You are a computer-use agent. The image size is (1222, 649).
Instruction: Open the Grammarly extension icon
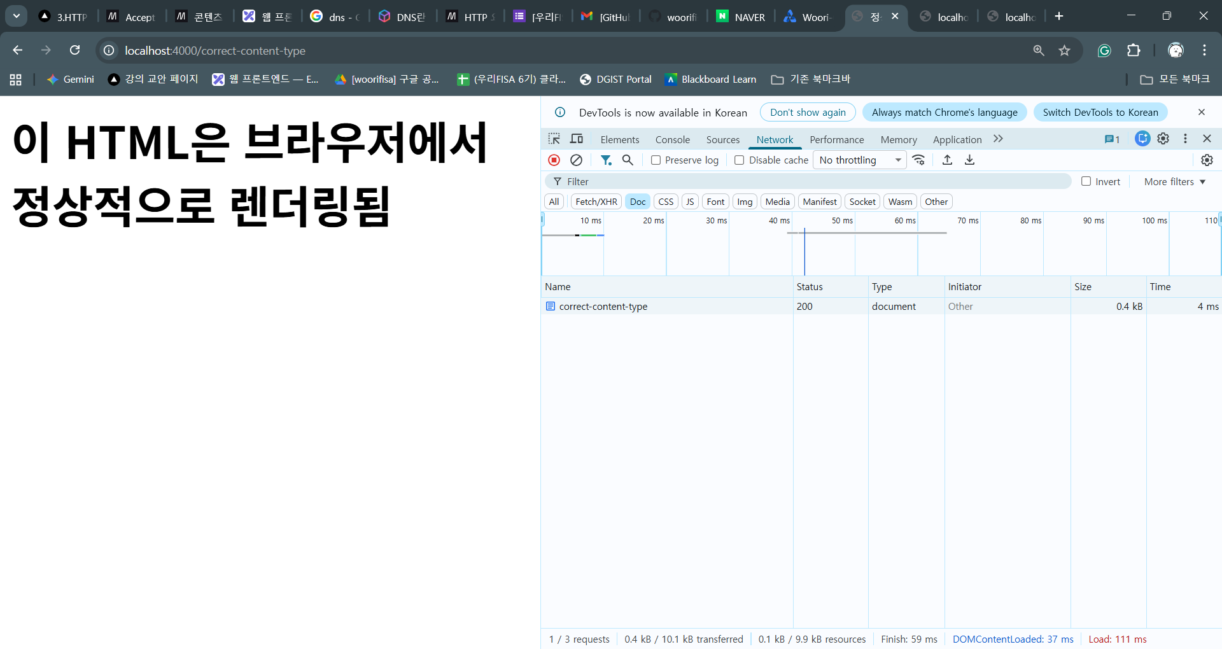coord(1104,50)
